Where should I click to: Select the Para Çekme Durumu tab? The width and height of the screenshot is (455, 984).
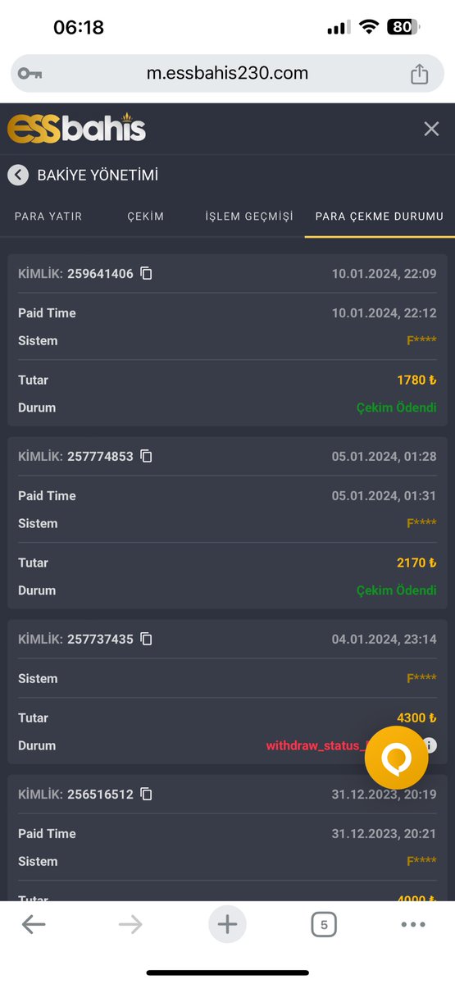tap(380, 216)
